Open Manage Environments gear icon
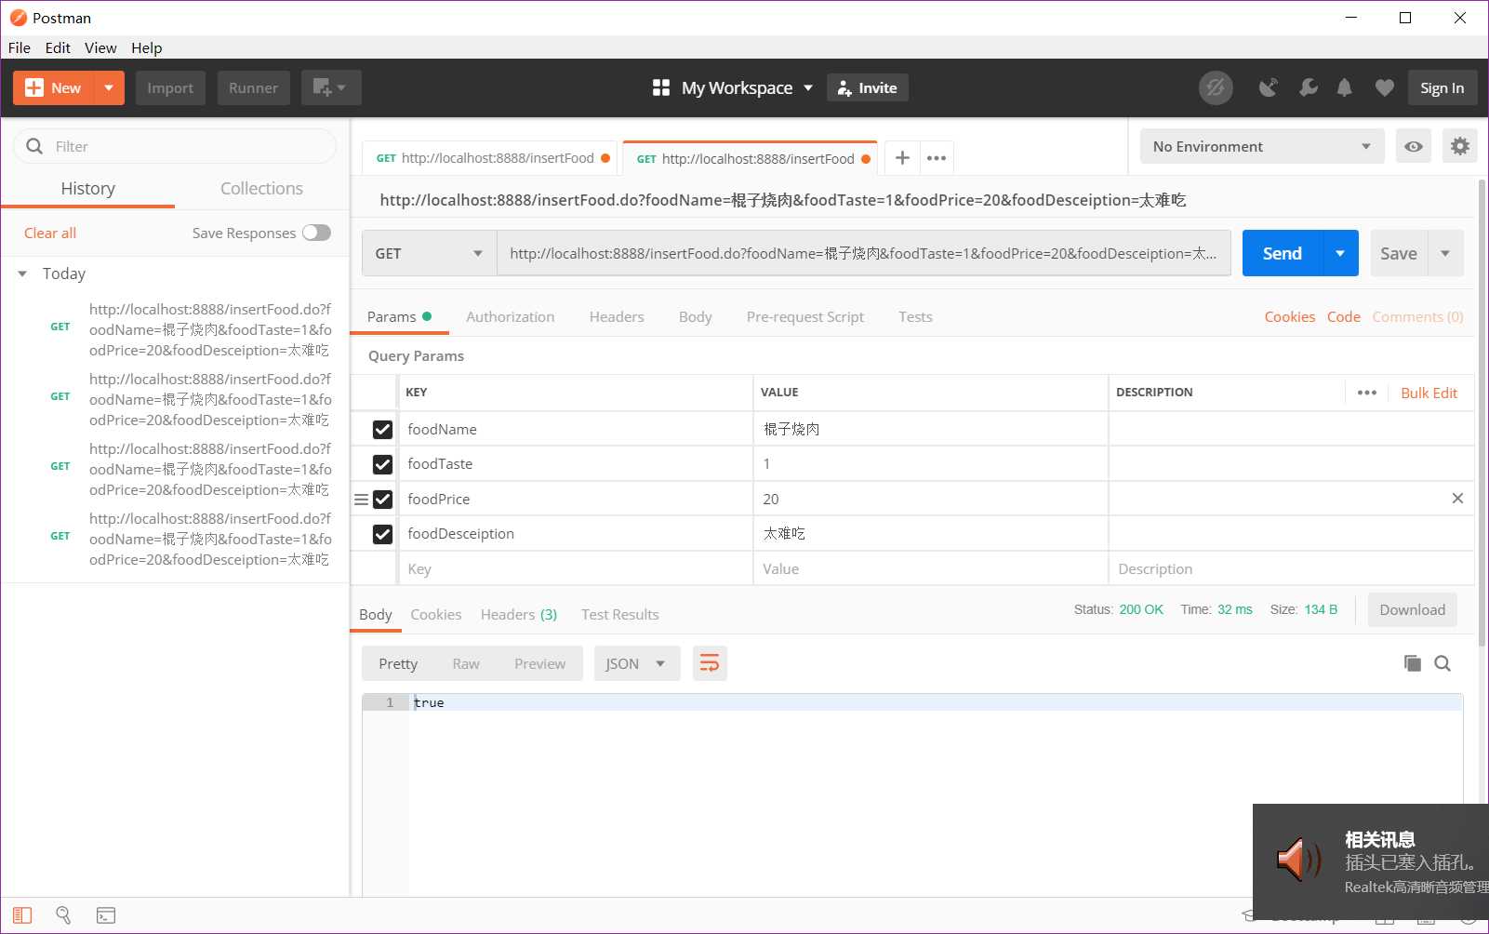The width and height of the screenshot is (1489, 934). (x=1460, y=146)
